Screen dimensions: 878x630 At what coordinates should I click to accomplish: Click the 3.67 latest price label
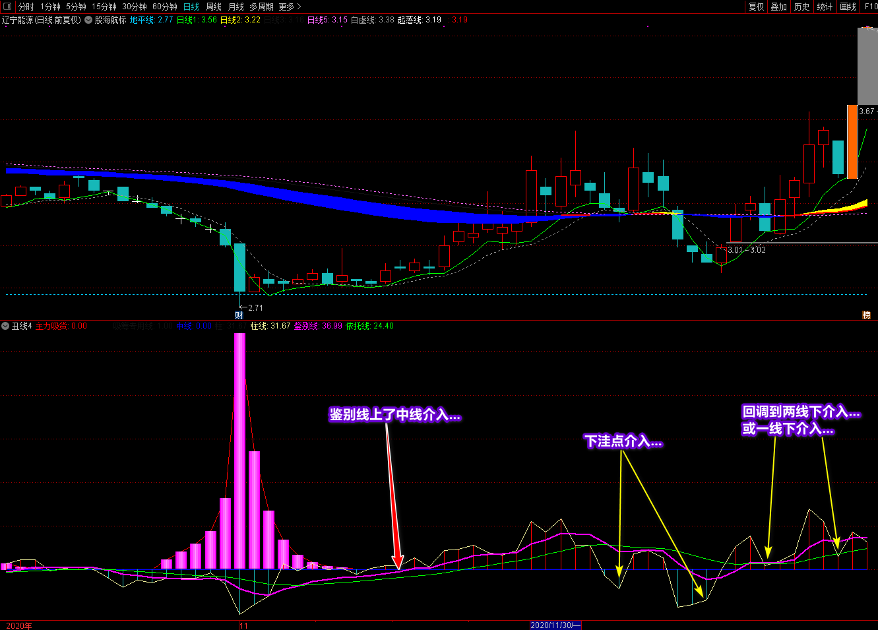(x=866, y=111)
